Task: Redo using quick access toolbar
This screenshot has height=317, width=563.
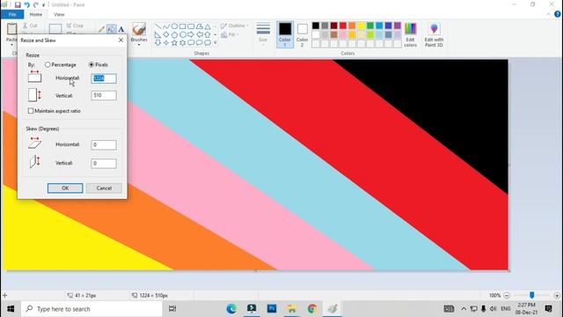Action: [35, 5]
